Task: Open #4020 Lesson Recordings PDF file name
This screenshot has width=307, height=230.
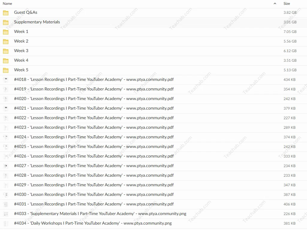Action: tap(94, 99)
